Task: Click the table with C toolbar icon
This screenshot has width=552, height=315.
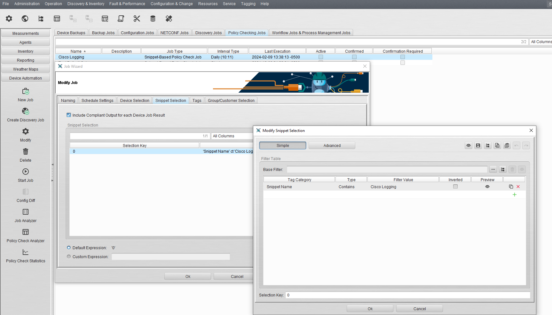Action: pyautogui.click(x=105, y=19)
